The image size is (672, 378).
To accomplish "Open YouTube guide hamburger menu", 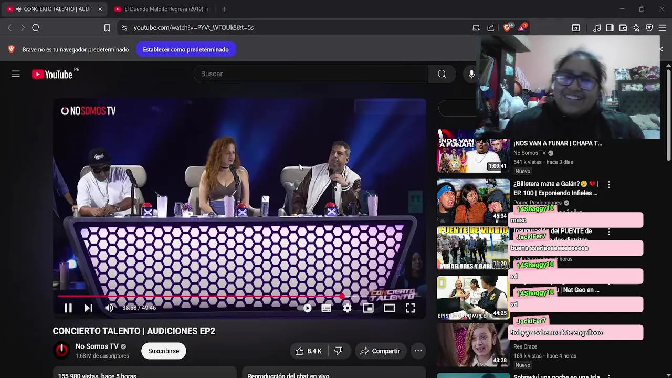I will pyautogui.click(x=16, y=75).
